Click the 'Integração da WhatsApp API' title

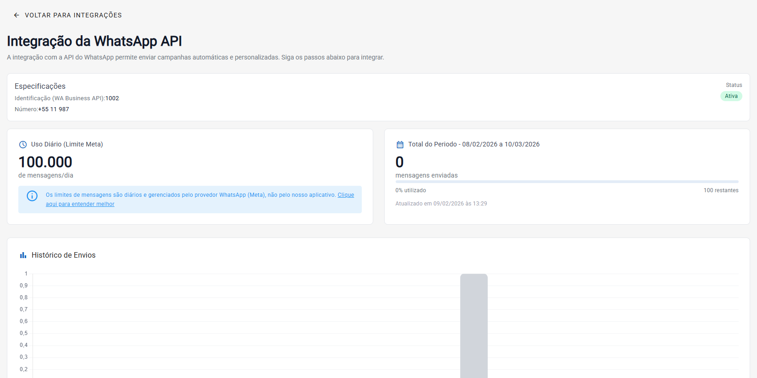94,41
